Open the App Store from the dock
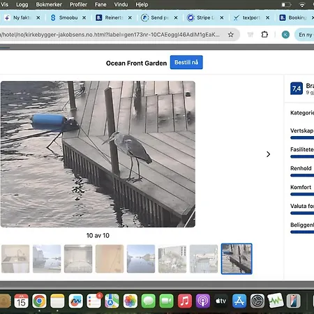The image size is (314, 314). [x=239, y=301]
